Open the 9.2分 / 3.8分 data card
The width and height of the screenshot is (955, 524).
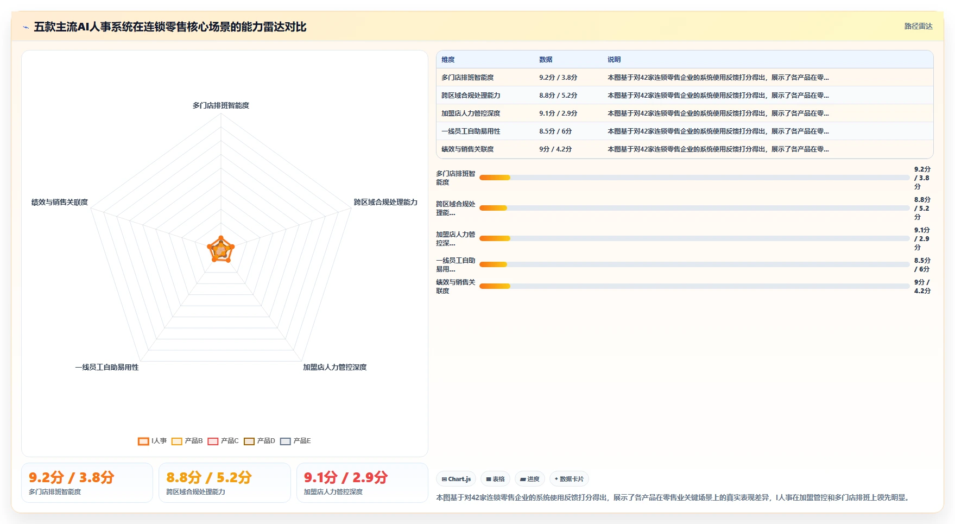(87, 483)
